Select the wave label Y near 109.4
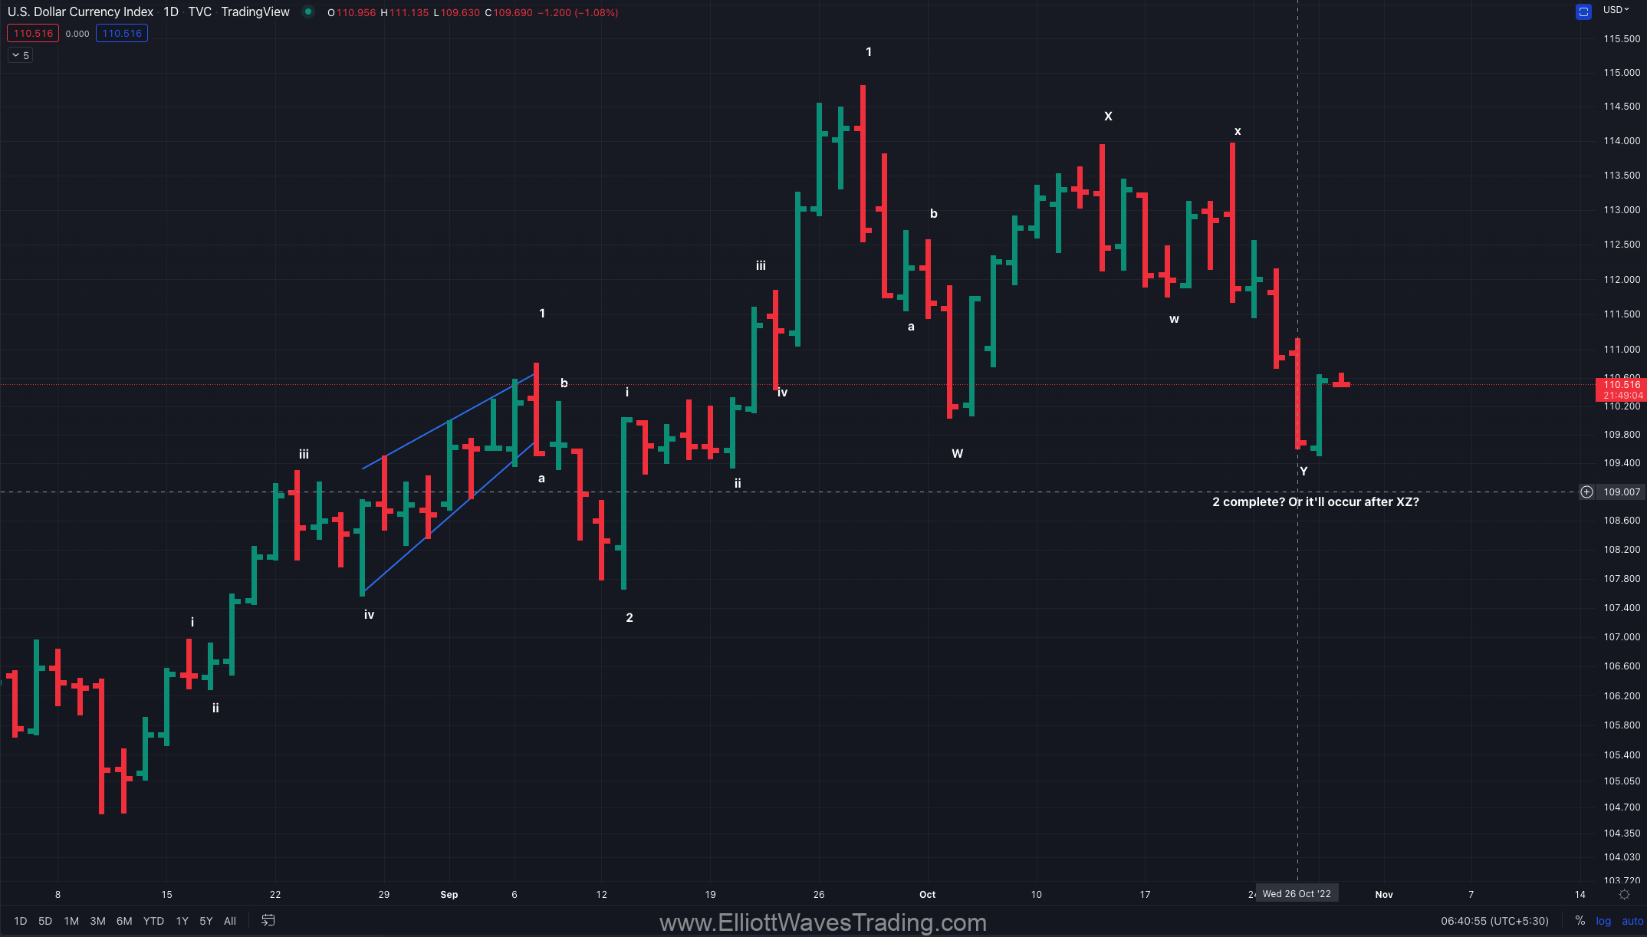Screen dimensions: 1647x937 tap(1303, 472)
